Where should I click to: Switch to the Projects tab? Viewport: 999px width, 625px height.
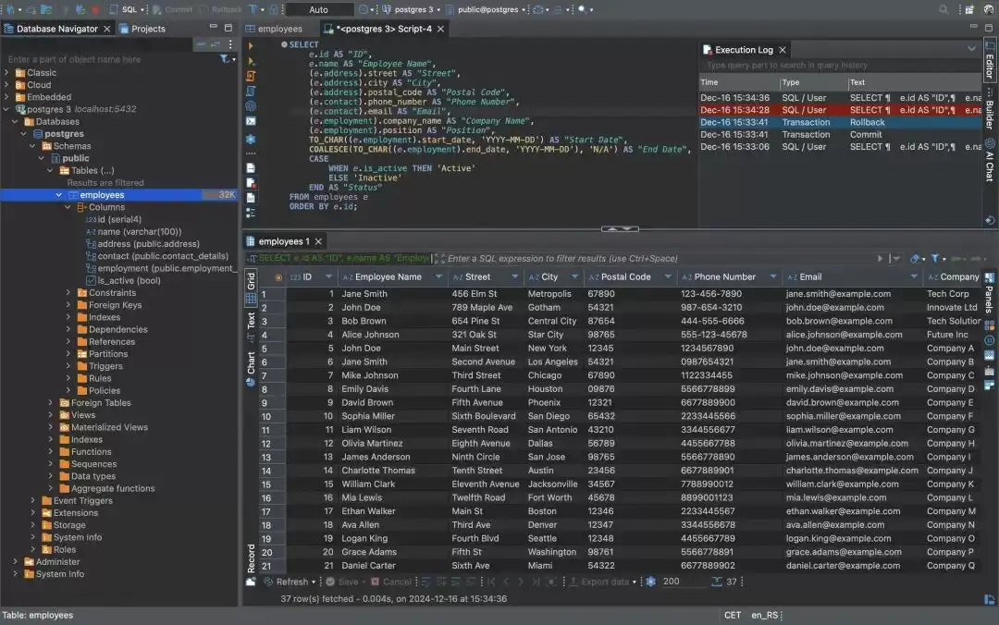(x=147, y=29)
